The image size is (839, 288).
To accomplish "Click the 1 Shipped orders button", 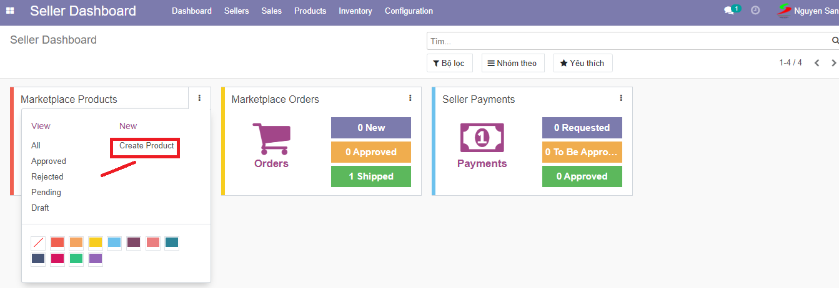I will coord(370,176).
